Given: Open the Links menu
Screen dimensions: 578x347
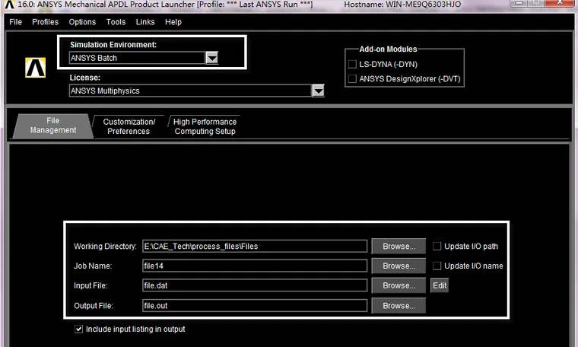Looking at the screenshot, I should (145, 22).
